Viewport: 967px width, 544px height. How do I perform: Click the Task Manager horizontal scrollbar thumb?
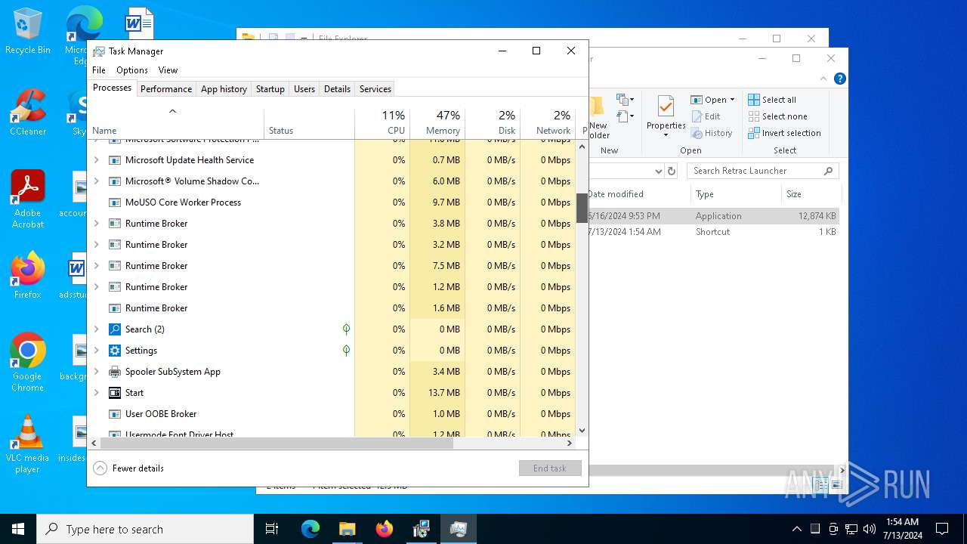(x=277, y=444)
